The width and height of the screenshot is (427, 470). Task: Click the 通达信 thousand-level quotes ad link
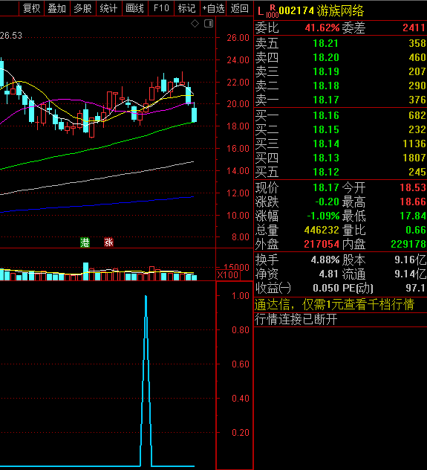[x=334, y=305]
